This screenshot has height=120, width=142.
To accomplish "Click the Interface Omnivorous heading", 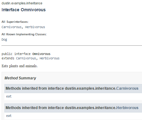I will click(24, 10).
